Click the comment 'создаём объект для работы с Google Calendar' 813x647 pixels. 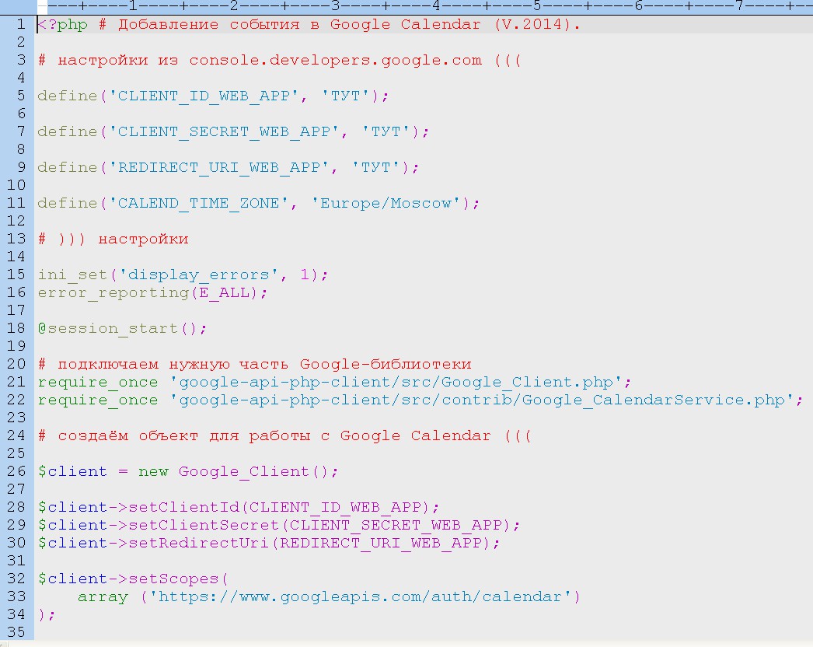274,435
